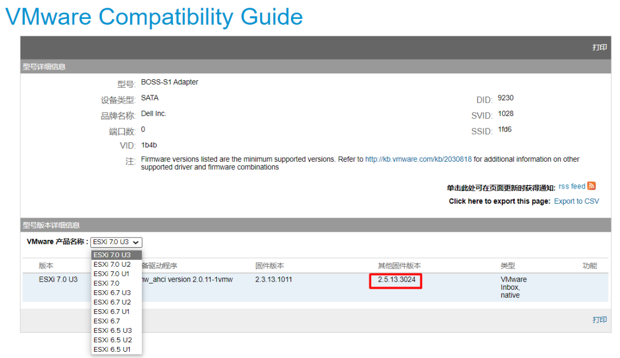Click the 型号版本详细信息 section header
Screen dimensions: 620x358
point(51,225)
